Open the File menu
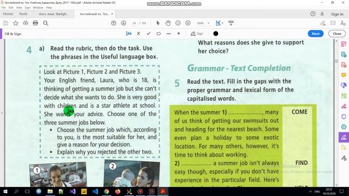This screenshot has height=196, width=349. coord(4,8)
